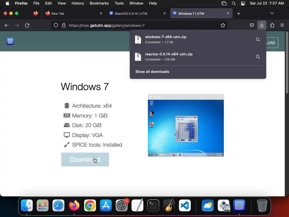This screenshot has height=217, width=289.
Task: Click the date and time in menu bar
Action: pos(267,3)
